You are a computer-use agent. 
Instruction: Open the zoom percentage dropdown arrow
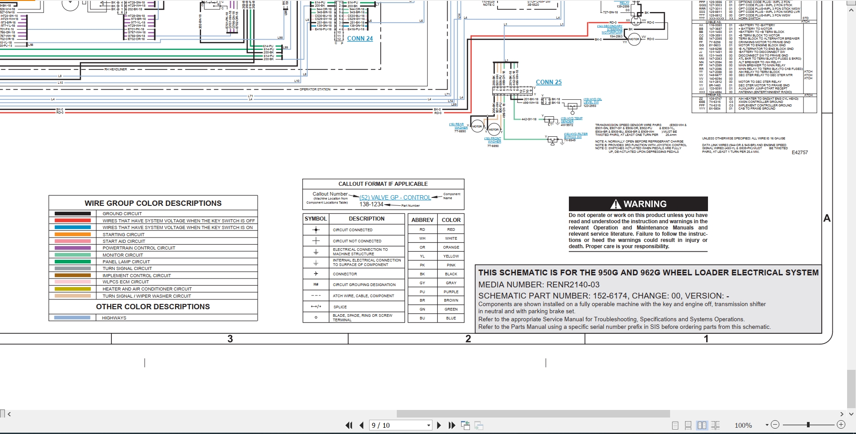pyautogui.click(x=767, y=425)
